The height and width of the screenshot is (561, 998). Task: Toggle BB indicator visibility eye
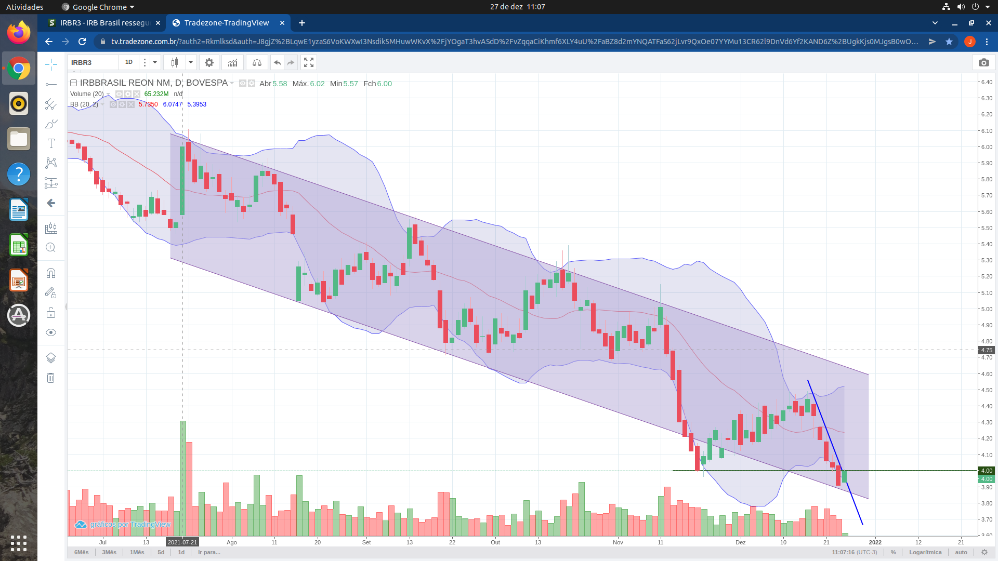coord(113,104)
